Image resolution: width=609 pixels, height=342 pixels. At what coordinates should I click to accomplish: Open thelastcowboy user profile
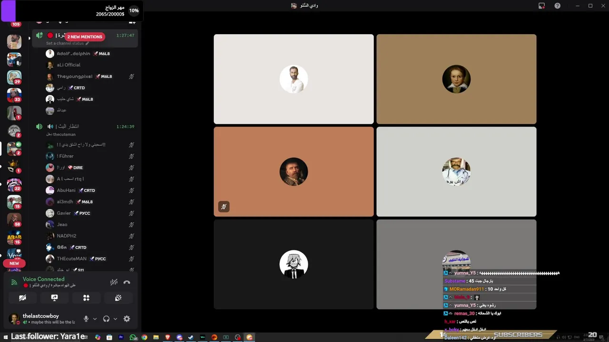tap(42, 319)
